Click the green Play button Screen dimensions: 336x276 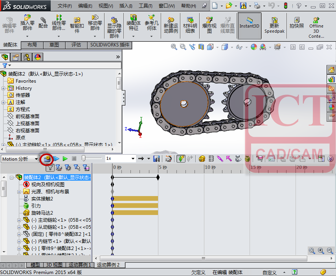tap(65, 159)
